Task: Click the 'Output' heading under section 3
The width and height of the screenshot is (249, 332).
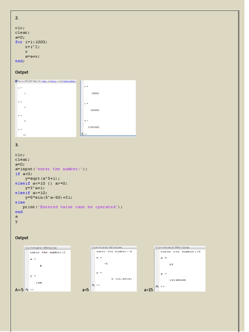Action: click(x=22, y=238)
